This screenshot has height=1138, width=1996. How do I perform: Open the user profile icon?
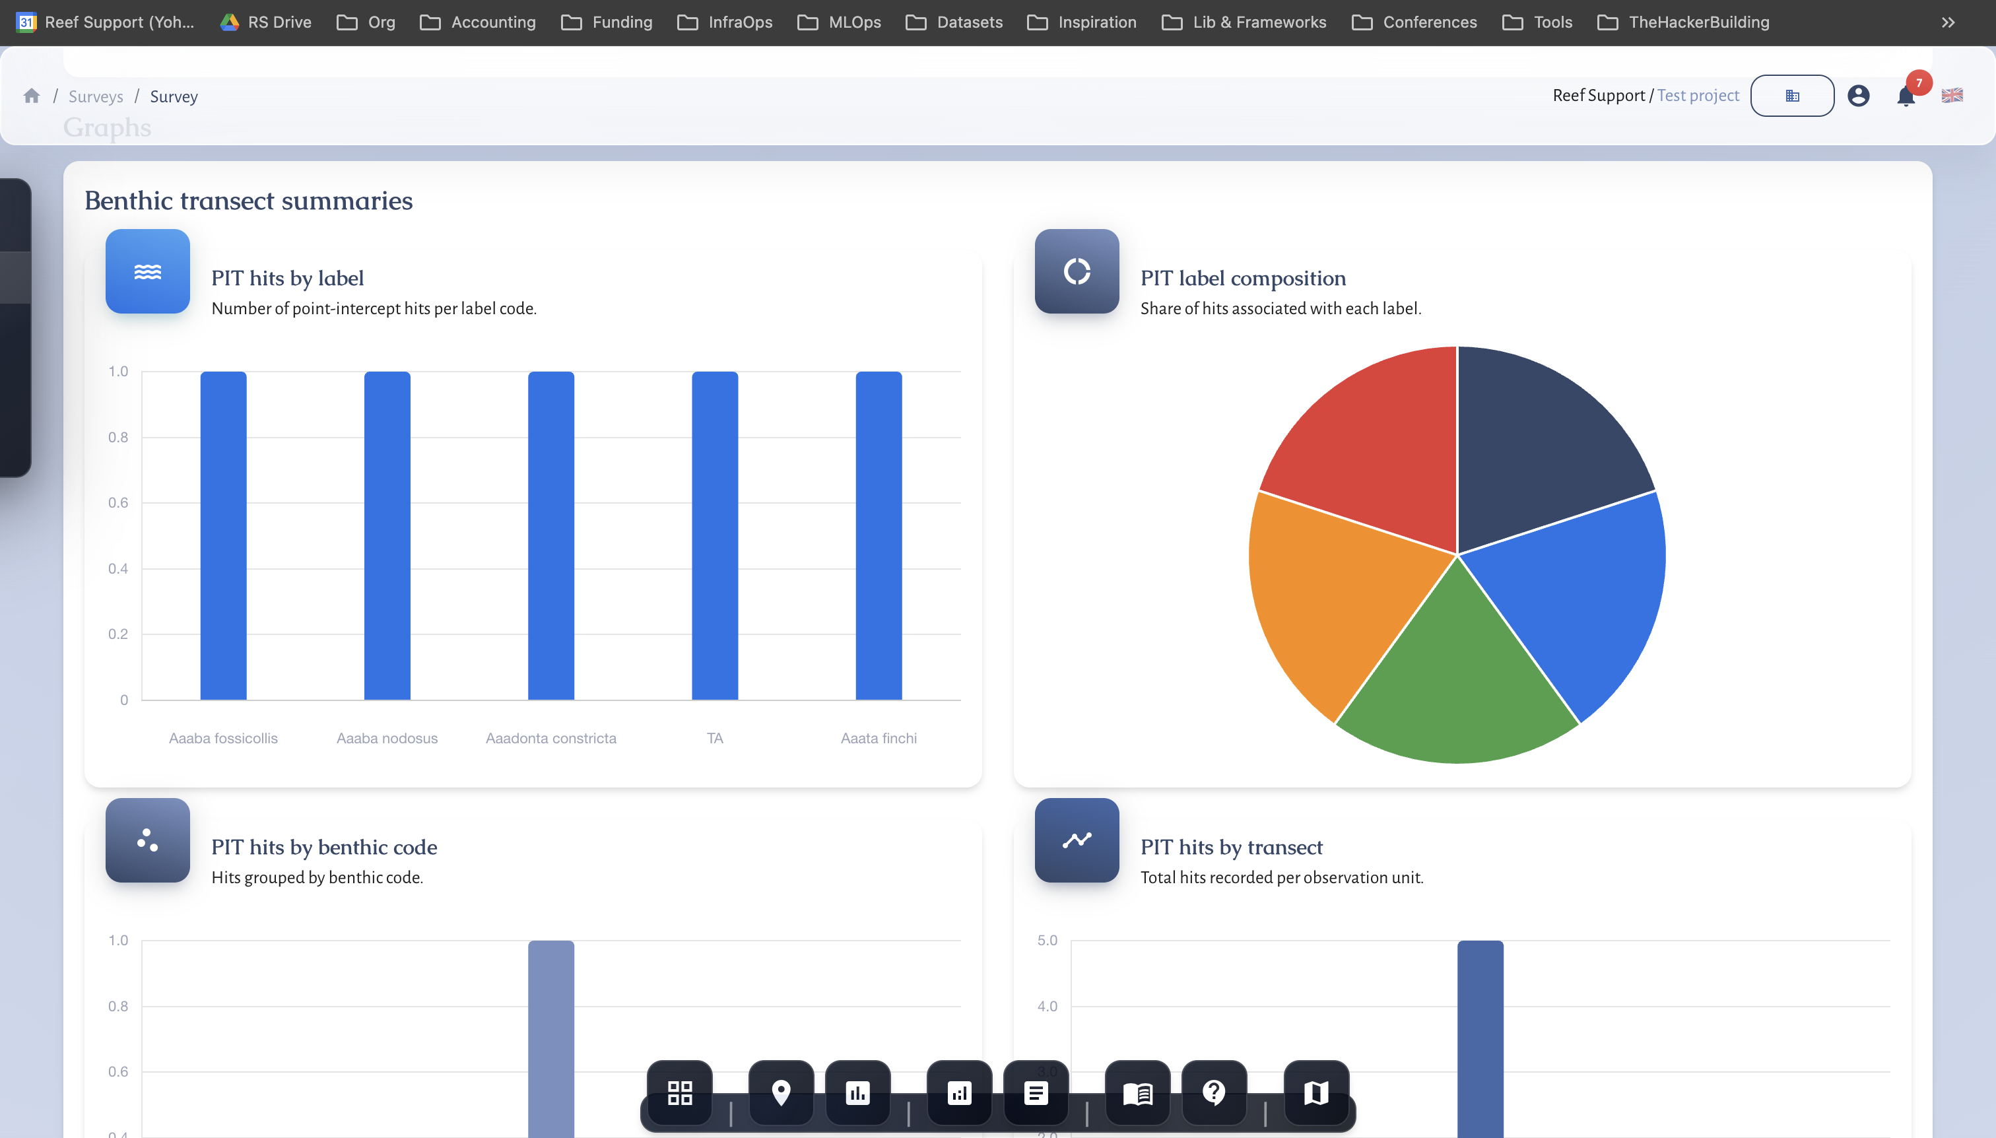click(1859, 94)
